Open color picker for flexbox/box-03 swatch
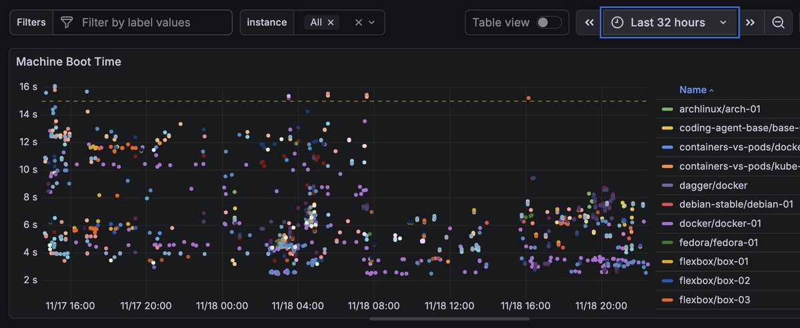 pyautogui.click(x=667, y=300)
